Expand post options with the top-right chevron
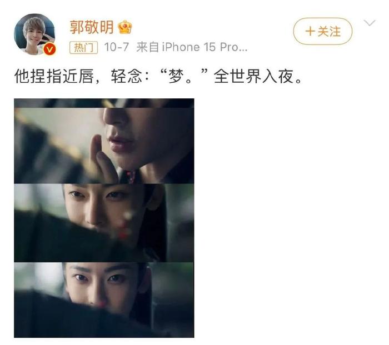Screen dimensions: 389x345 tap(370, 23)
